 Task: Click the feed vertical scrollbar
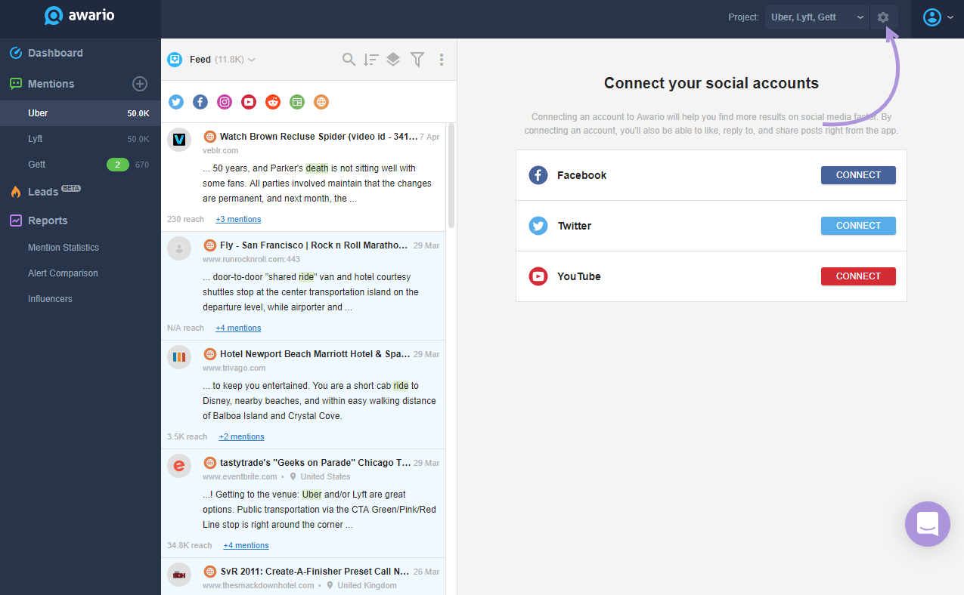(451, 175)
